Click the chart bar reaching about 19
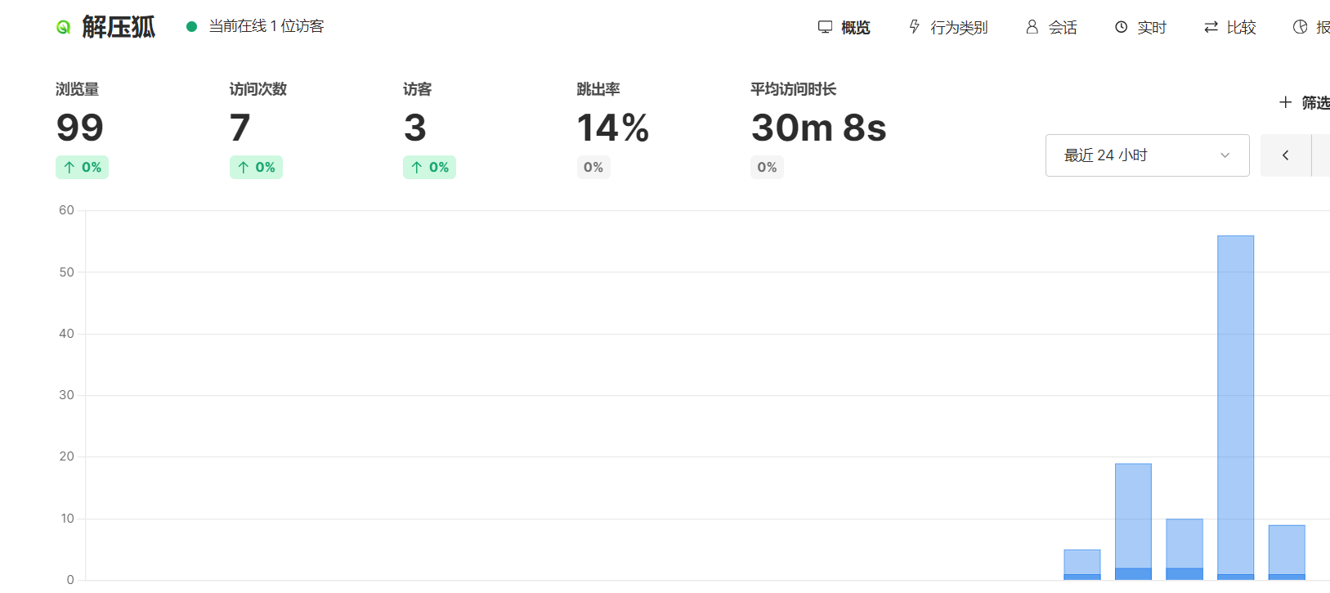The width and height of the screenshot is (1330, 593). tap(1133, 522)
